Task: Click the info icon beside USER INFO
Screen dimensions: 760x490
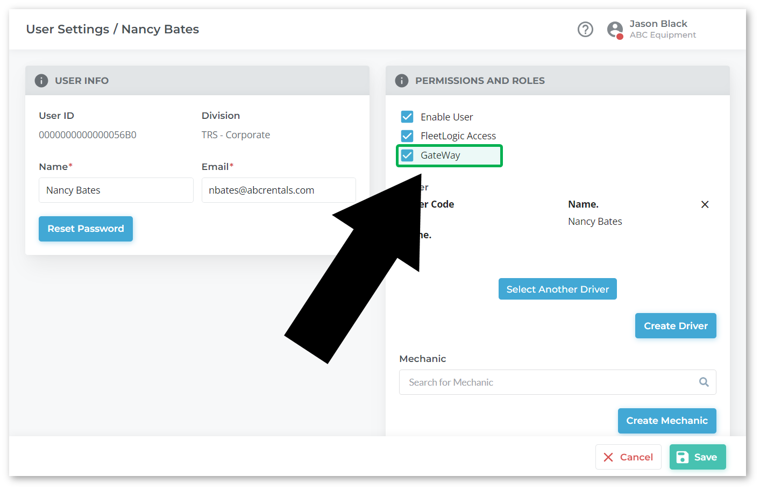Action: pyautogui.click(x=41, y=81)
